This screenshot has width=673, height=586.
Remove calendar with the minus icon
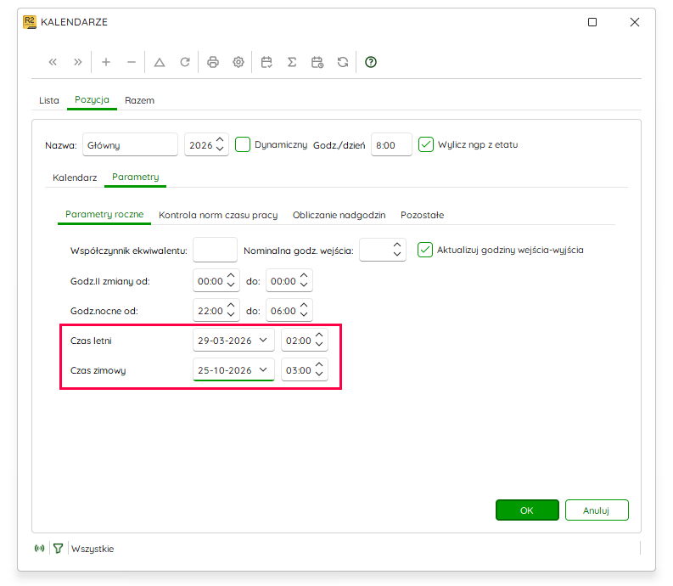132,62
